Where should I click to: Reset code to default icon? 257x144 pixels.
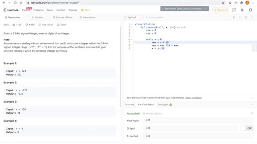[x=240, y=17]
